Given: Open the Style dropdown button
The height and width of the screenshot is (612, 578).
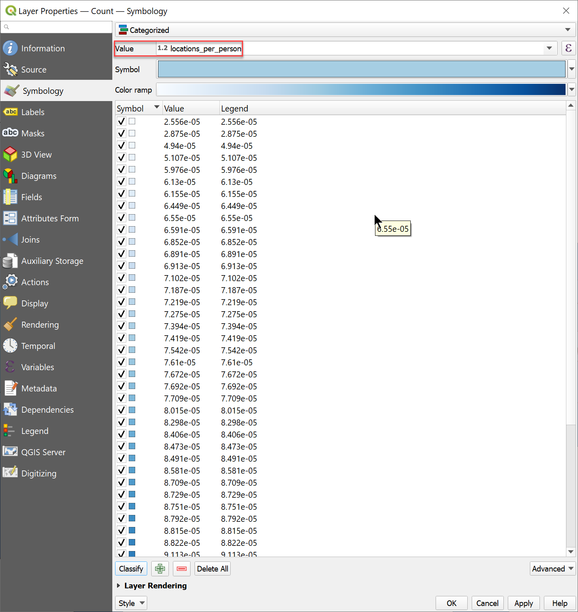Looking at the screenshot, I should [x=131, y=603].
